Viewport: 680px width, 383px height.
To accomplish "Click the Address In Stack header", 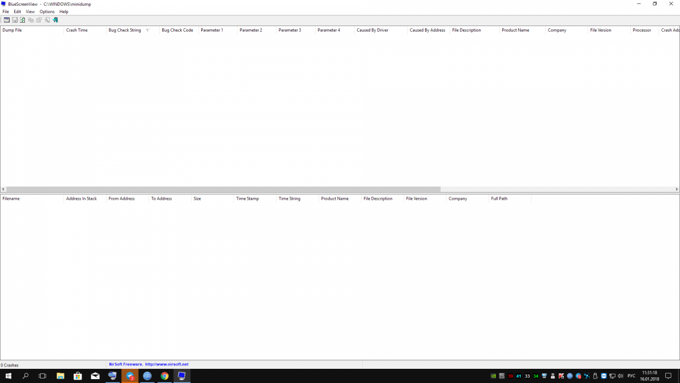I will tap(85, 199).
